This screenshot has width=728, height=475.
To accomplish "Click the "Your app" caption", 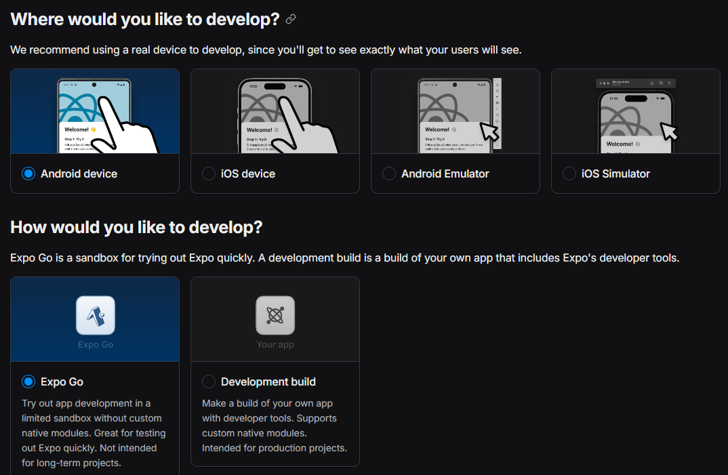I will (275, 344).
